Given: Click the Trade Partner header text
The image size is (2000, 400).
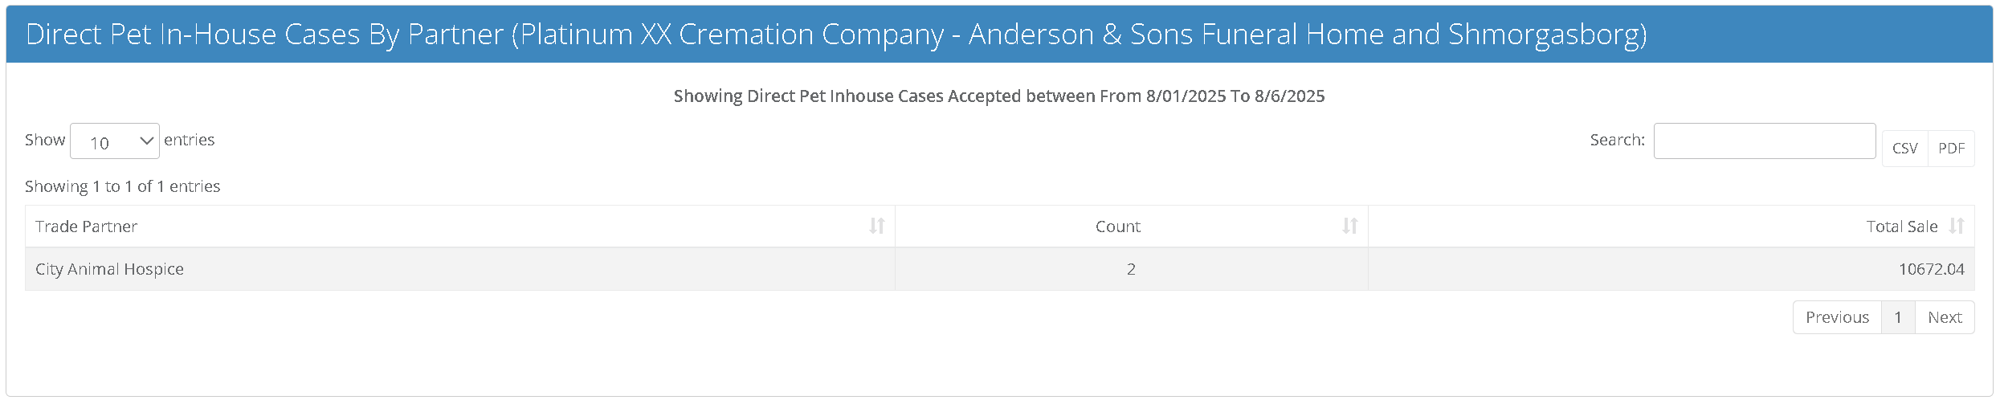Looking at the screenshot, I should [x=86, y=227].
